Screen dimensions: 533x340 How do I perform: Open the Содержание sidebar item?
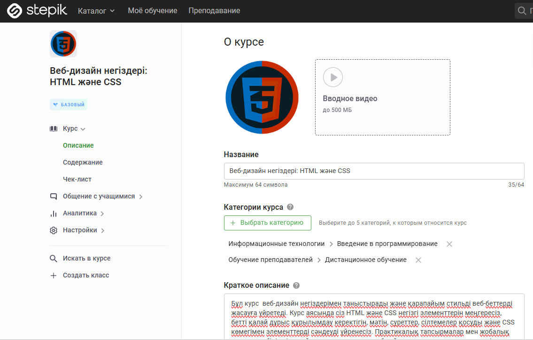[x=83, y=162]
